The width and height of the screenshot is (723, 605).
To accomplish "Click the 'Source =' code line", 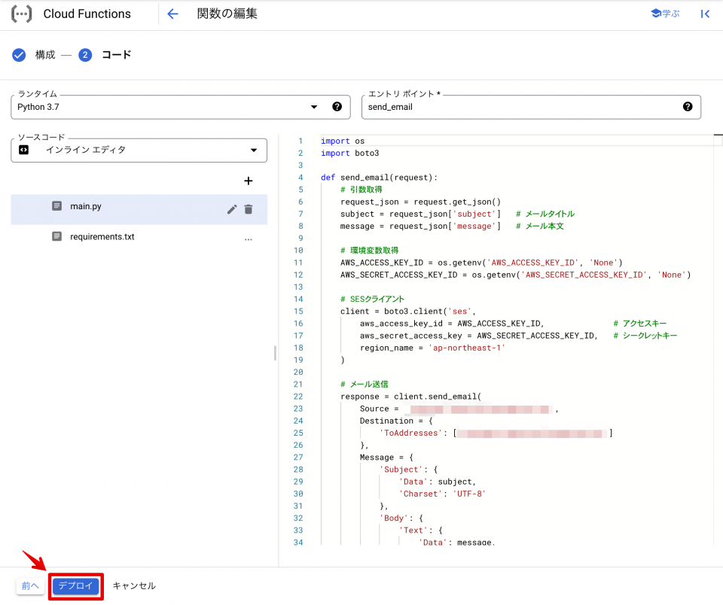I will 459,409.
